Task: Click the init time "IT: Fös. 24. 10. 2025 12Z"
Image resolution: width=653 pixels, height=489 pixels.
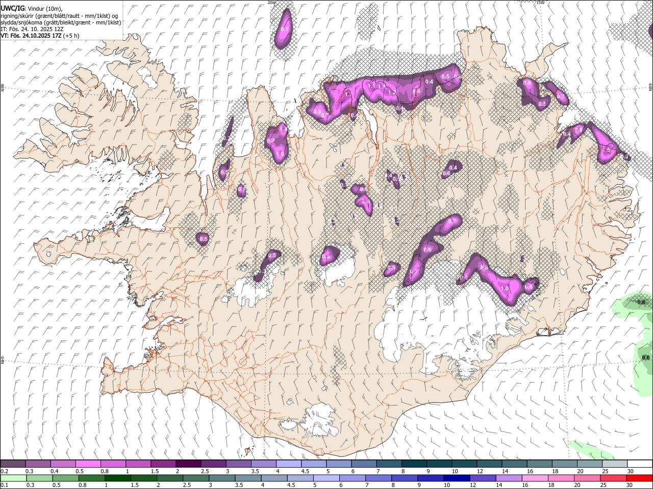Action: [31, 29]
